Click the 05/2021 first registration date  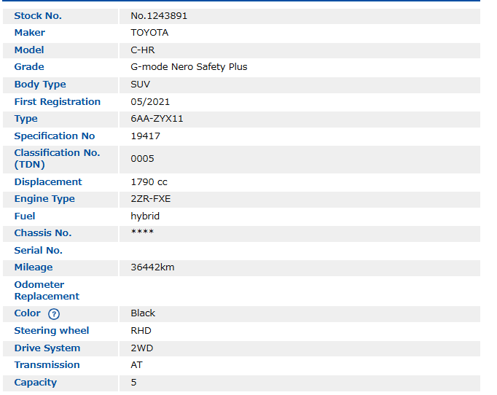pos(150,102)
